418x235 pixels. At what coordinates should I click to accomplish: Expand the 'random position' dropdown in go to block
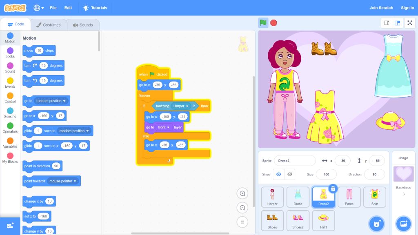tap(51, 101)
